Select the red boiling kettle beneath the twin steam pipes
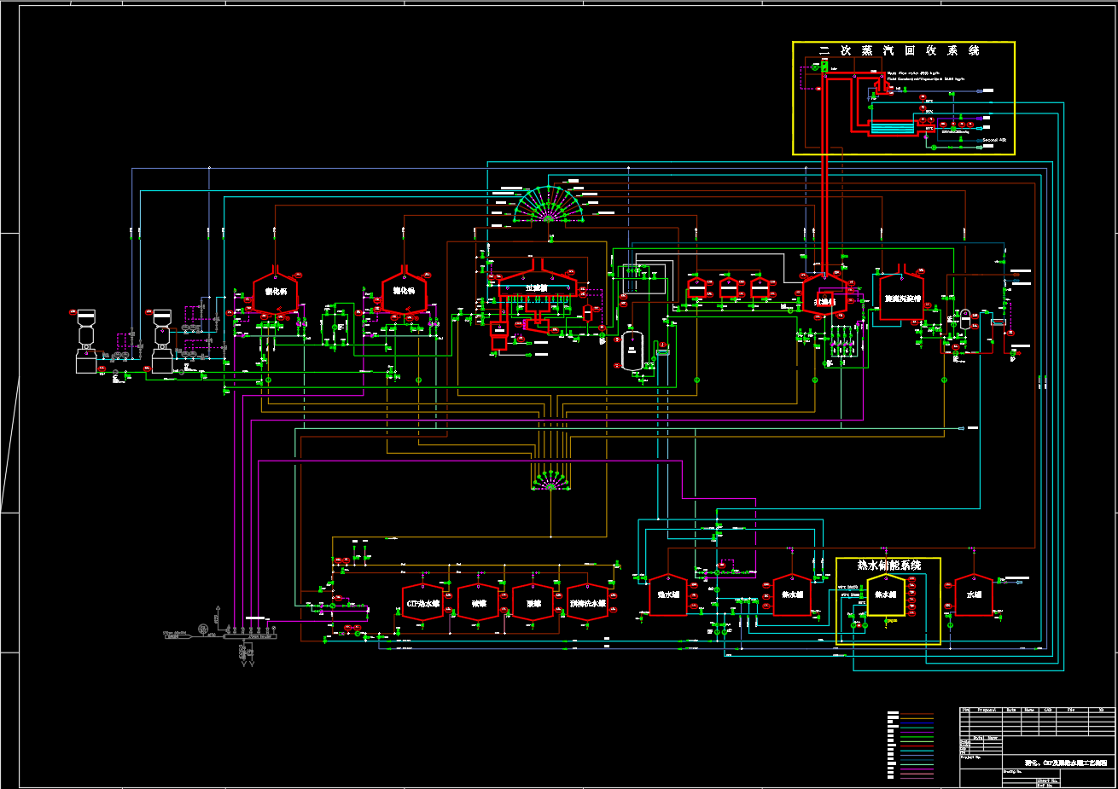The width and height of the screenshot is (1118, 789). 824,296
